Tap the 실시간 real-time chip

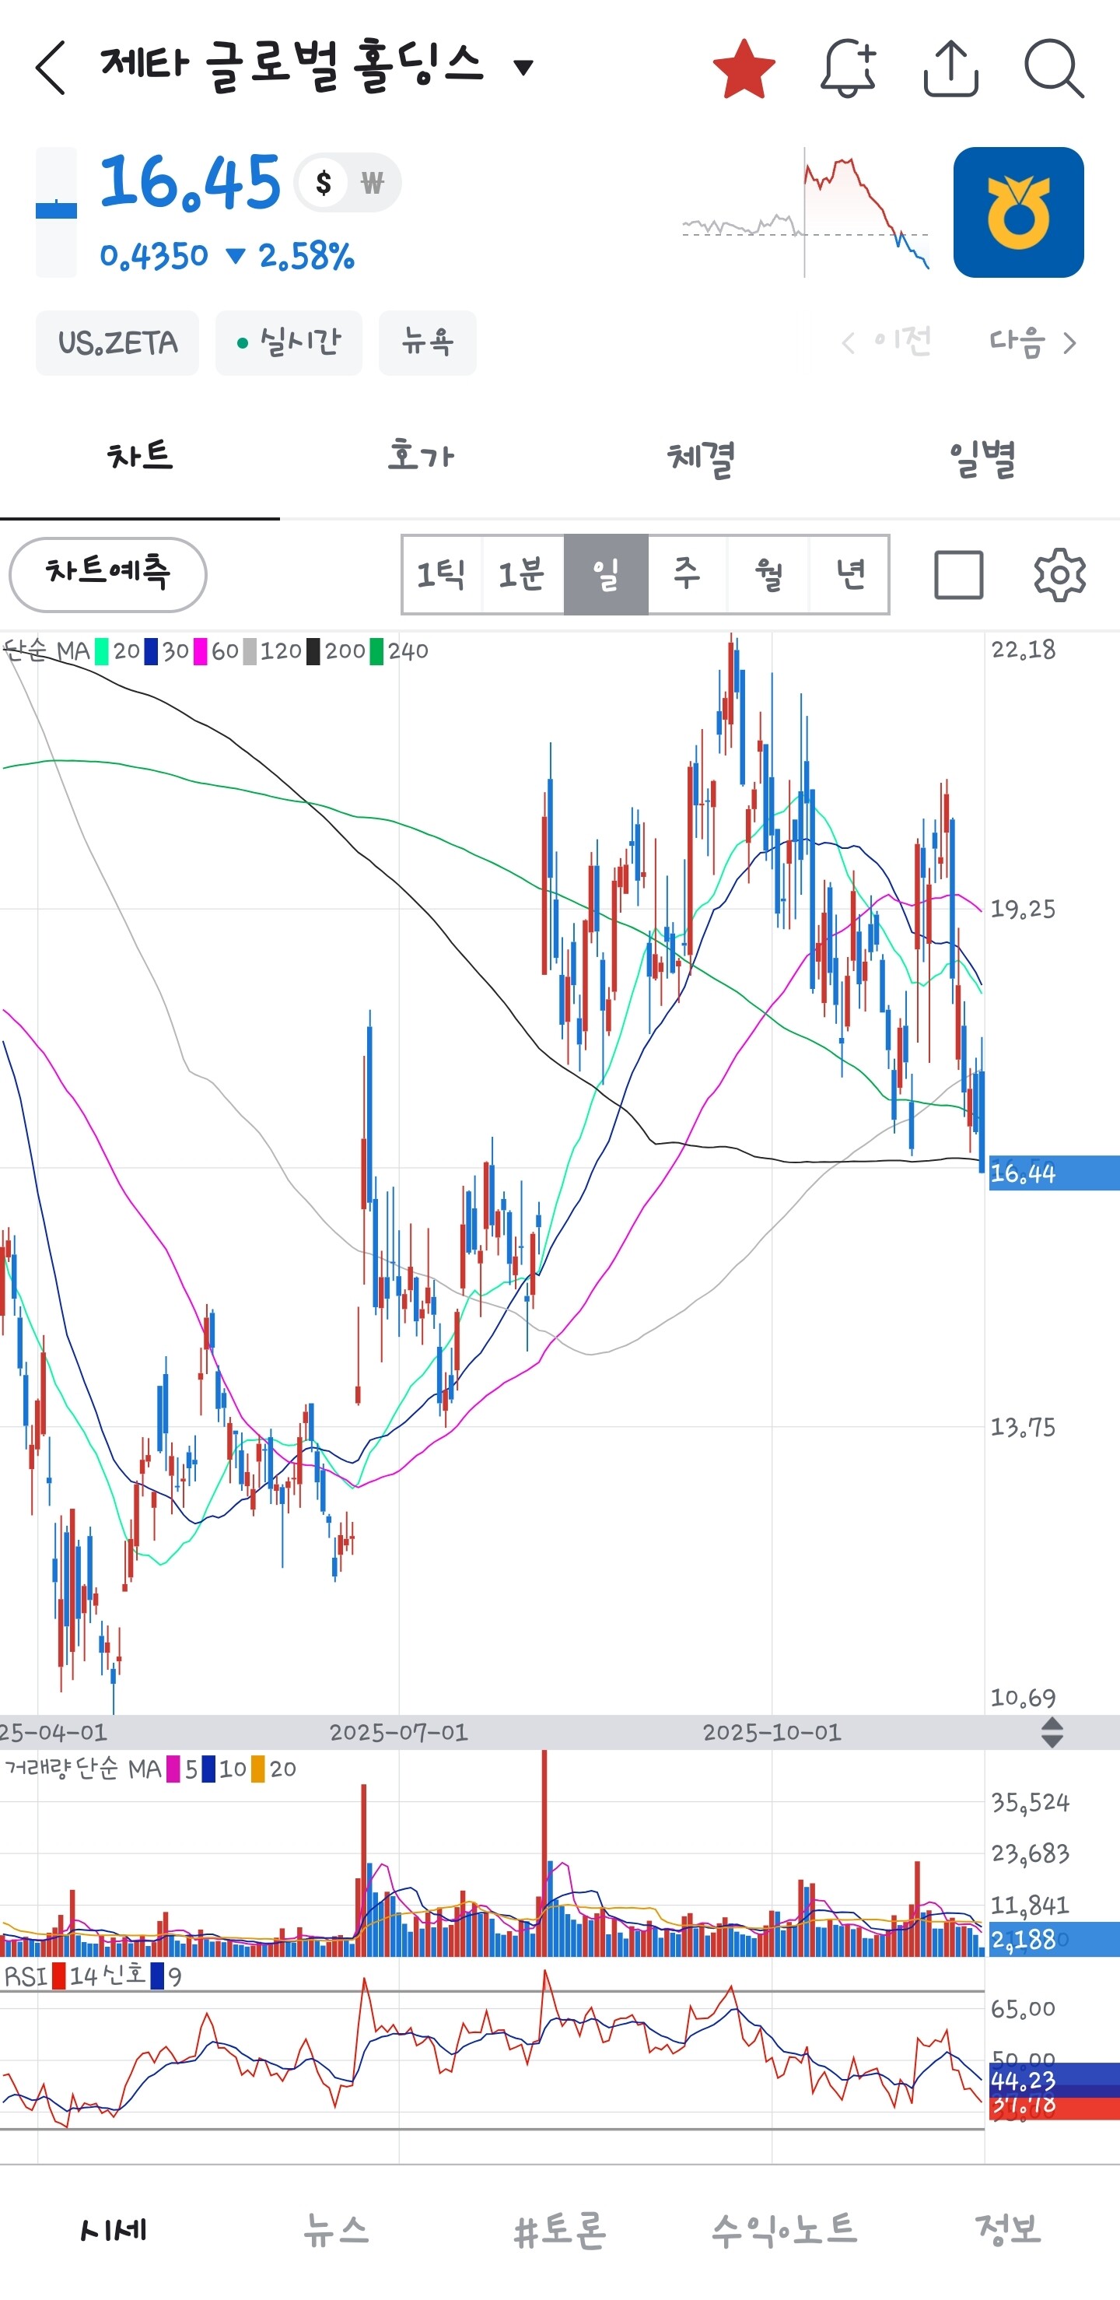[x=289, y=343]
